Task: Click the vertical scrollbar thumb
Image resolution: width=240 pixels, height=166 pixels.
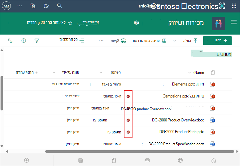Action: tap(2, 93)
